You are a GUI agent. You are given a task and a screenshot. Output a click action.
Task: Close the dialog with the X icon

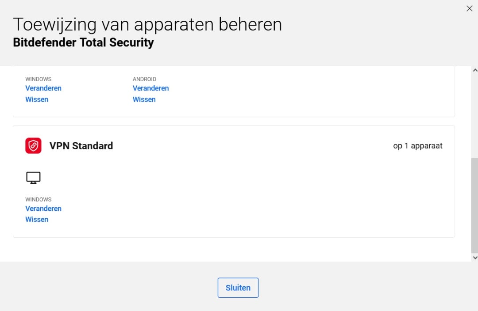click(x=469, y=8)
